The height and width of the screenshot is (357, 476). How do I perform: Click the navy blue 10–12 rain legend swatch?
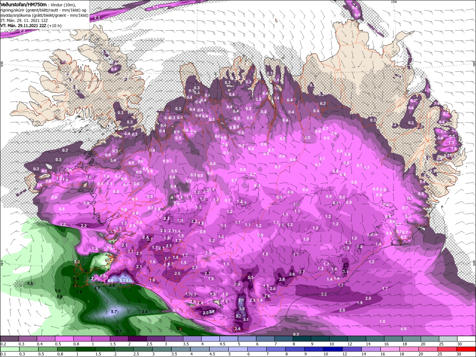(x=334, y=349)
